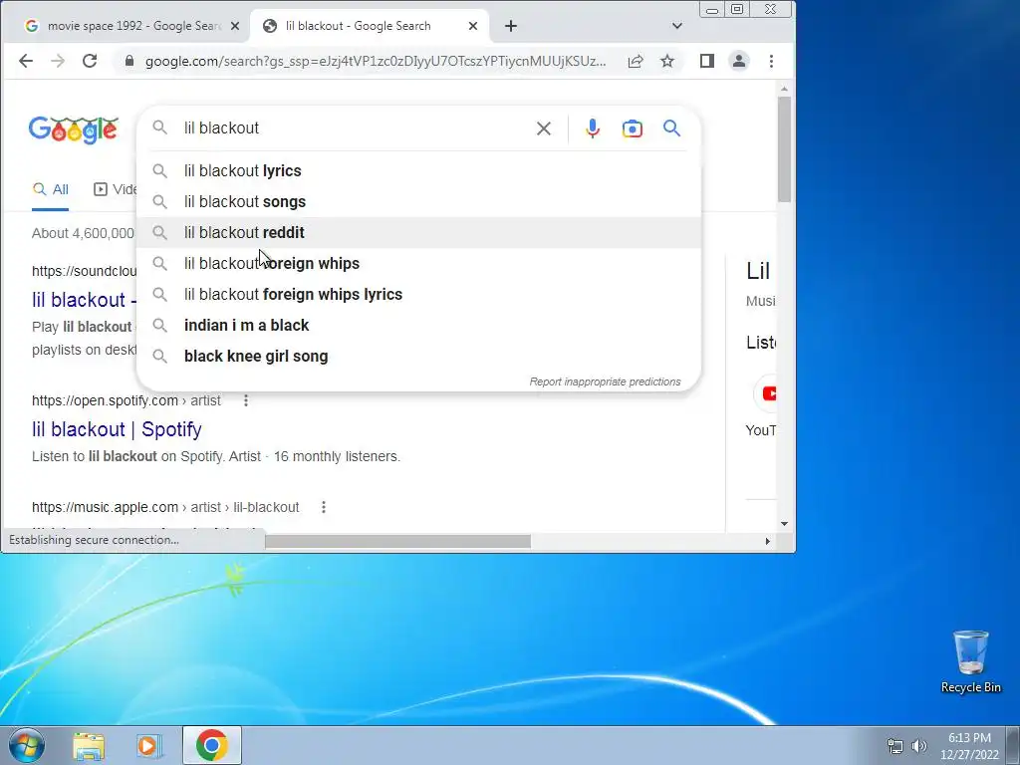Click the scroll down arrow

[x=784, y=524]
